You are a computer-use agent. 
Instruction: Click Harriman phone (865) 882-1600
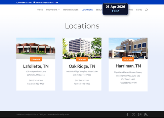click(x=128, y=79)
